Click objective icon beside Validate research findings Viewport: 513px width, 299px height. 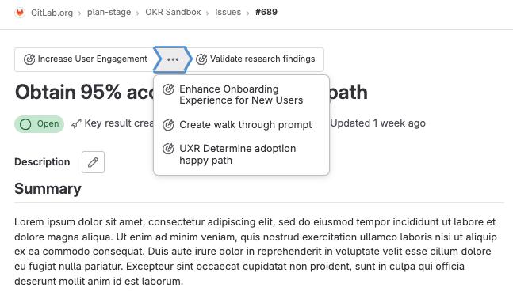pyautogui.click(x=201, y=59)
